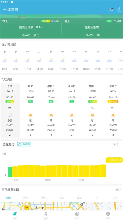Toggle the 折线图 chart view button
This screenshot has width=123, height=220.
[24, 144]
